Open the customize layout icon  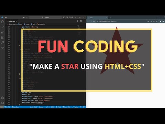point(73,18)
